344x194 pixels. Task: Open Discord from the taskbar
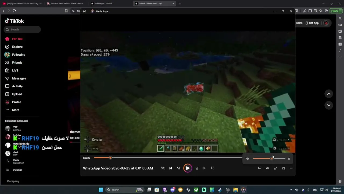coord(173,190)
